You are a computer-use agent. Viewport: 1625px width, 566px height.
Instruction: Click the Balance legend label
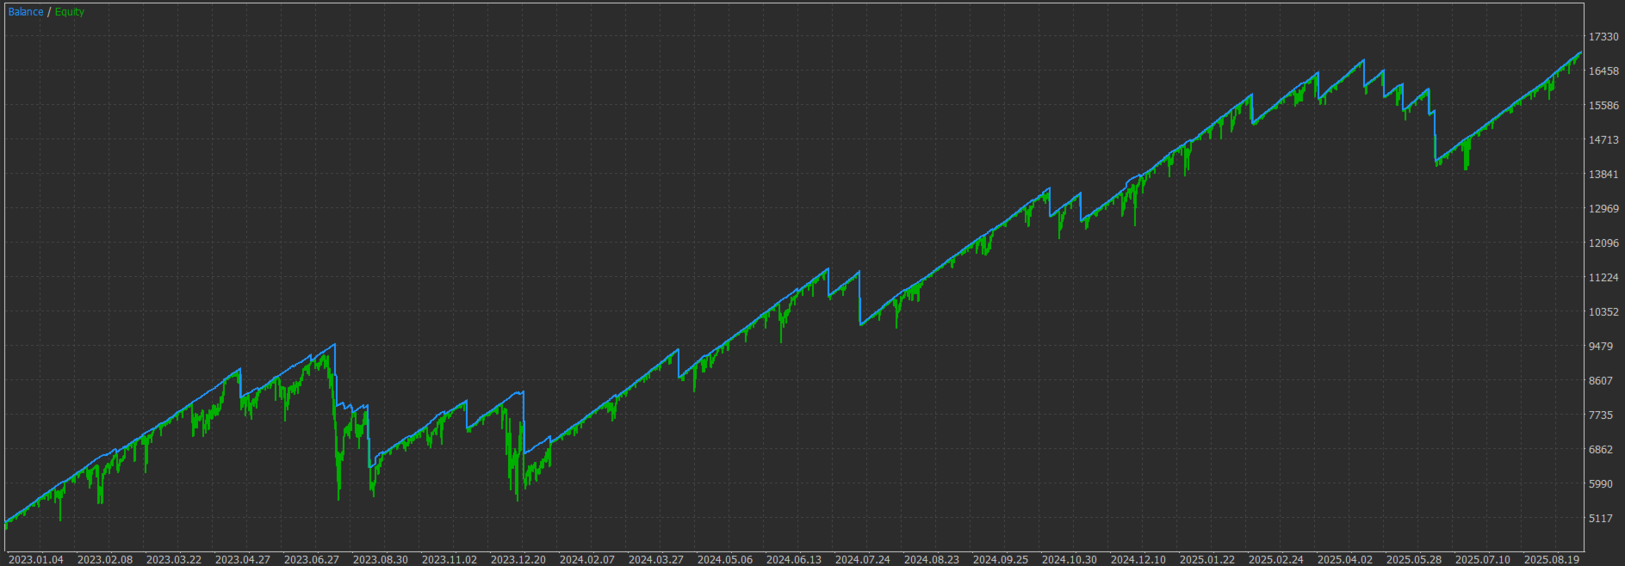(26, 12)
